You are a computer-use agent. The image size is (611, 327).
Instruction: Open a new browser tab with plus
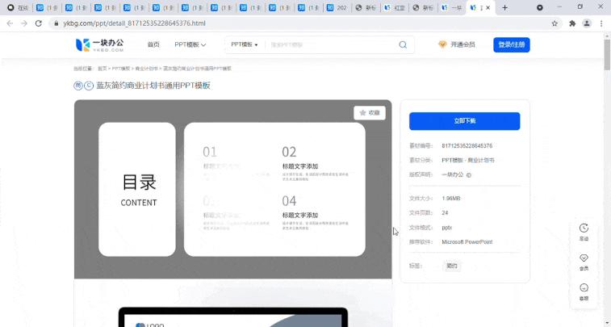click(504, 7)
